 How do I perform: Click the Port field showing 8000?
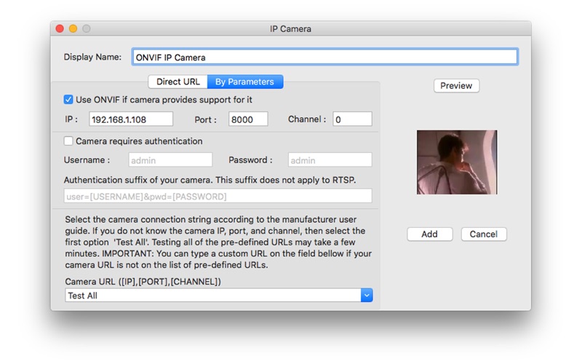(x=248, y=119)
